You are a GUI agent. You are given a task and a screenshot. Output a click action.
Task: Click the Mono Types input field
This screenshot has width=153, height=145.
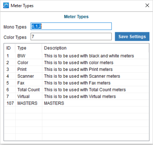pos(71,26)
